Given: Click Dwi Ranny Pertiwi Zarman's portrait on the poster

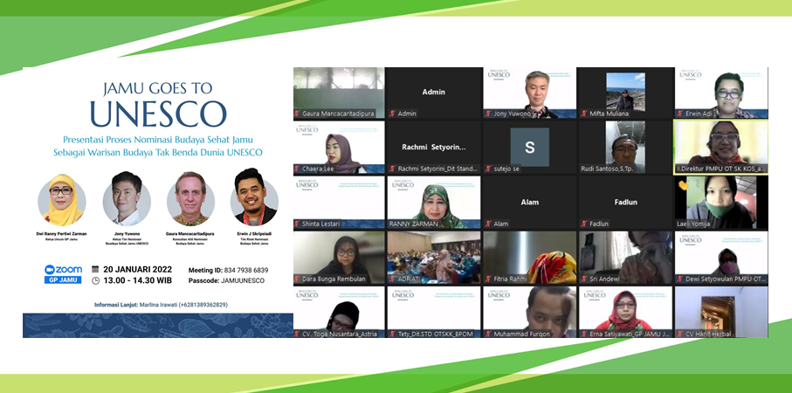Looking at the screenshot, I should [x=62, y=200].
